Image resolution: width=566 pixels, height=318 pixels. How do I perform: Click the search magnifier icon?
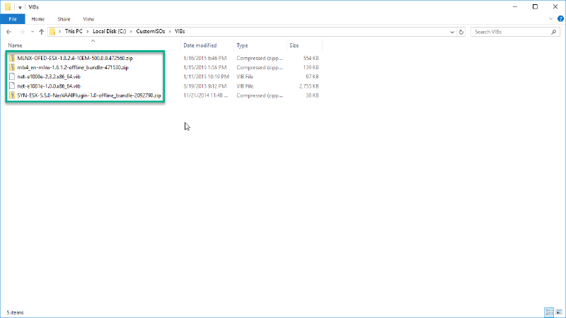tap(554, 32)
